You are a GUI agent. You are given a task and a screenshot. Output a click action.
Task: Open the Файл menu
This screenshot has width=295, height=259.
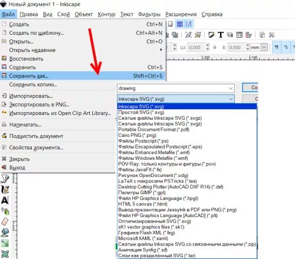tap(8, 14)
